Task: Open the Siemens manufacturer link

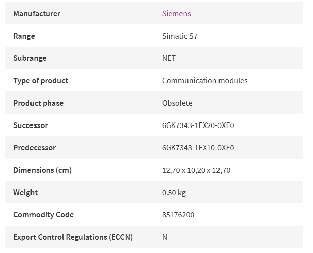Action: (x=176, y=14)
